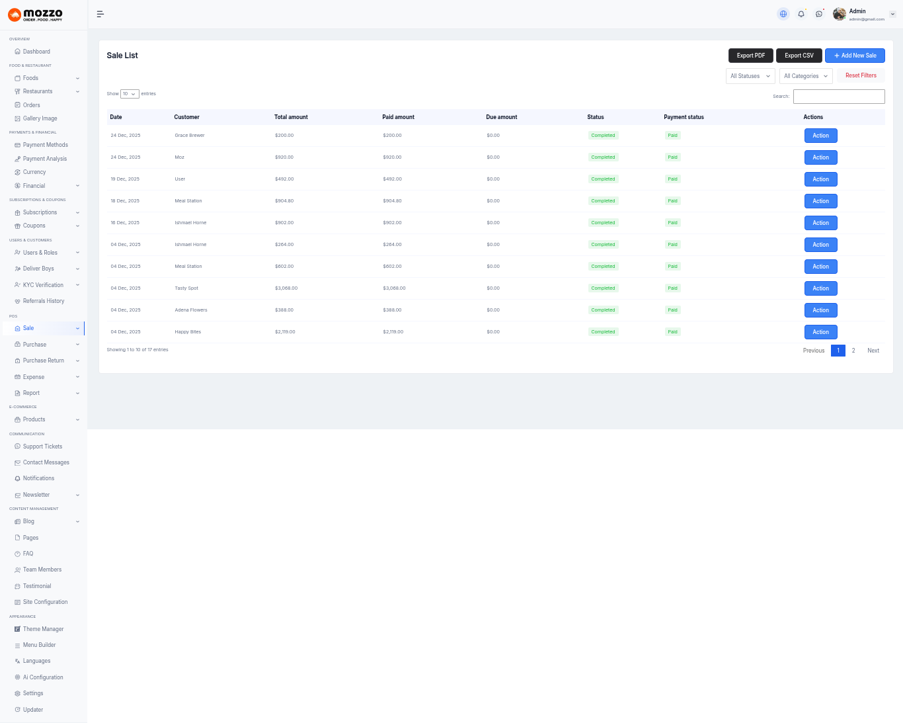Open the show entries count dropdown
The height and width of the screenshot is (723, 903).
[x=130, y=94]
